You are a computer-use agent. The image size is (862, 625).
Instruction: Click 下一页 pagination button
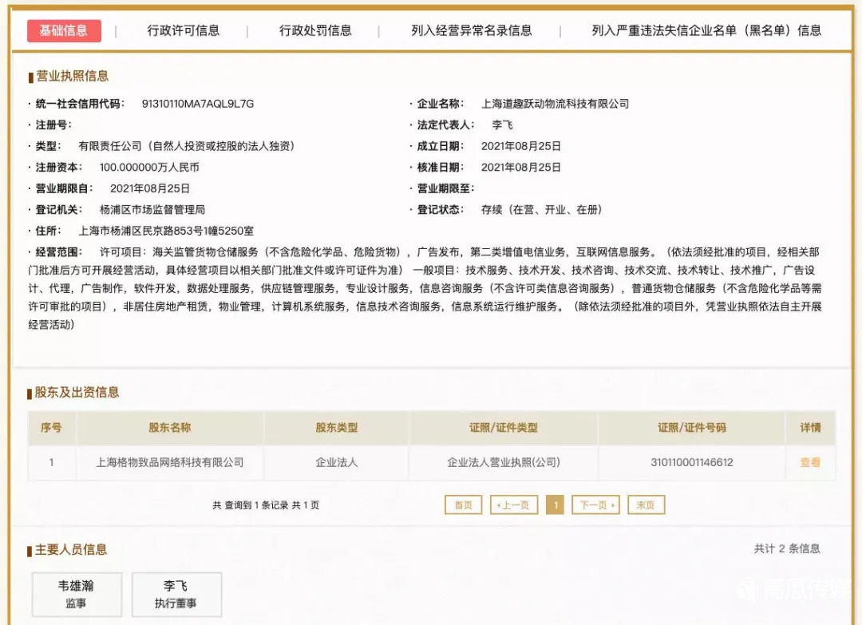click(x=596, y=505)
